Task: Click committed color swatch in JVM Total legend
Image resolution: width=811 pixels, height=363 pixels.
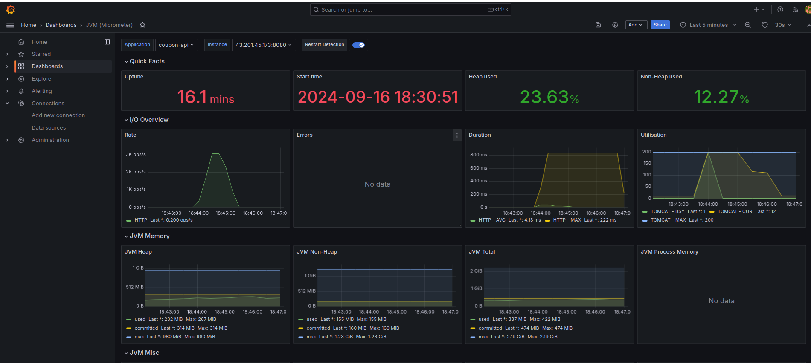Action: 473,328
